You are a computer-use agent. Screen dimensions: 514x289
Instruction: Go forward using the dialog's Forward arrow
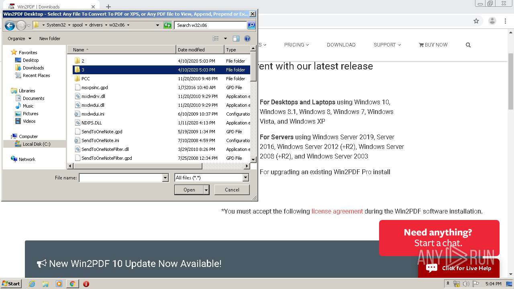21,25
